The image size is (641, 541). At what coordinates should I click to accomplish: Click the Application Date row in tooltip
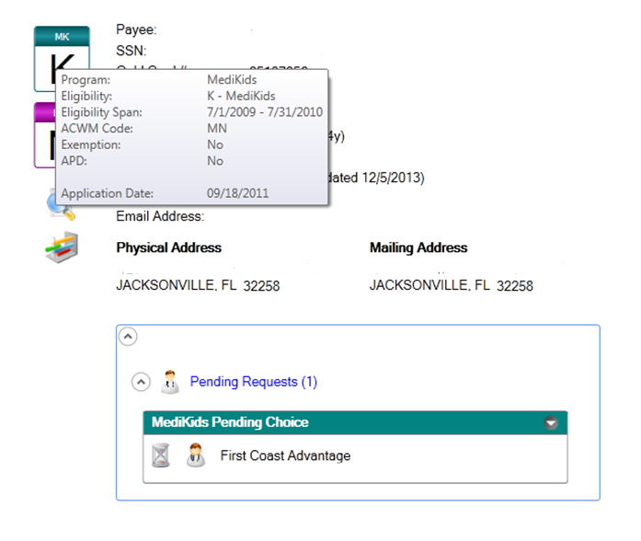191,193
